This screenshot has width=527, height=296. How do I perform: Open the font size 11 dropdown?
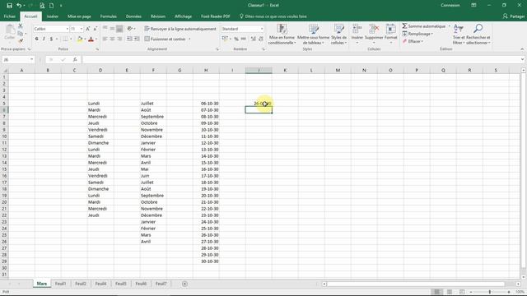pos(82,30)
